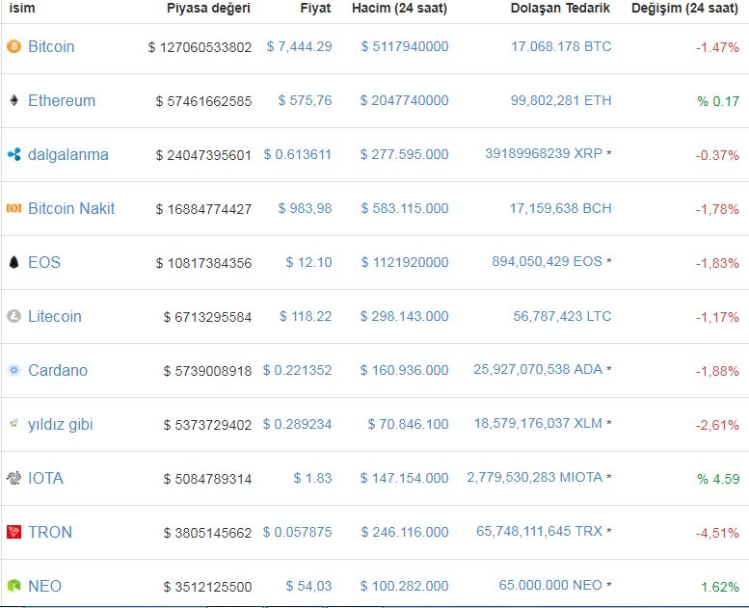Open the Bitcoin Nakit name link
Image resolution: width=749 pixels, height=608 pixels.
71,208
